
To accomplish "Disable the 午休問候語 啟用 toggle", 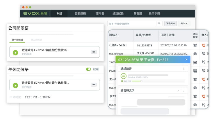I will coord(88,69).
